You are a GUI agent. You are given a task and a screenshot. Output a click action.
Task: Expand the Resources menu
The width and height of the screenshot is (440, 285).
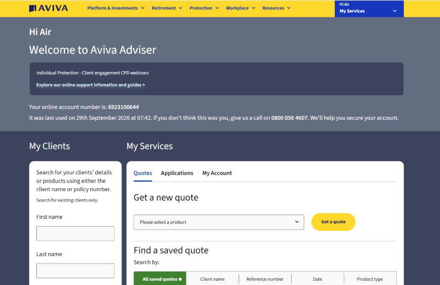pos(276,8)
